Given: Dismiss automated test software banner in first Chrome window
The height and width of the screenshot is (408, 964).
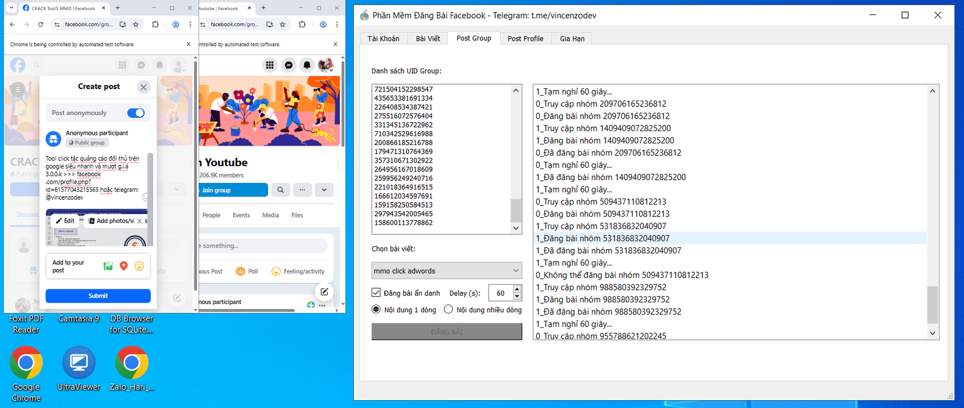Looking at the screenshot, I should (x=189, y=44).
